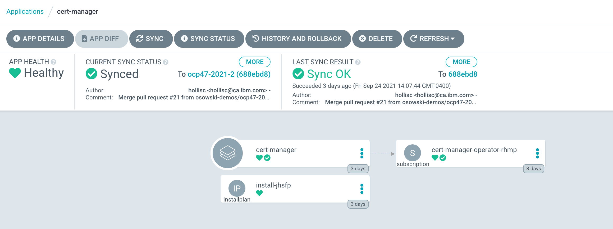Start a SYNC of the application
Screen dimensions: 613x229
coord(151,39)
